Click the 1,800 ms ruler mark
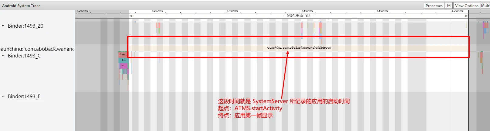The image size is (490, 131). pos(382,11)
